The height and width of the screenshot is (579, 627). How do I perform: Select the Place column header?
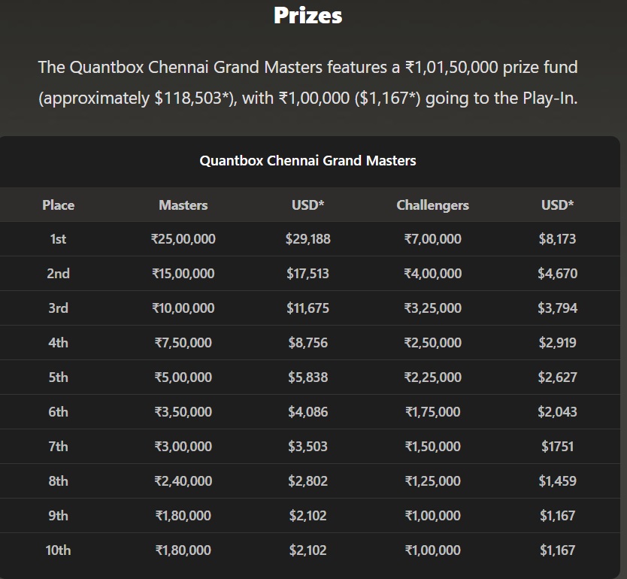tap(58, 205)
